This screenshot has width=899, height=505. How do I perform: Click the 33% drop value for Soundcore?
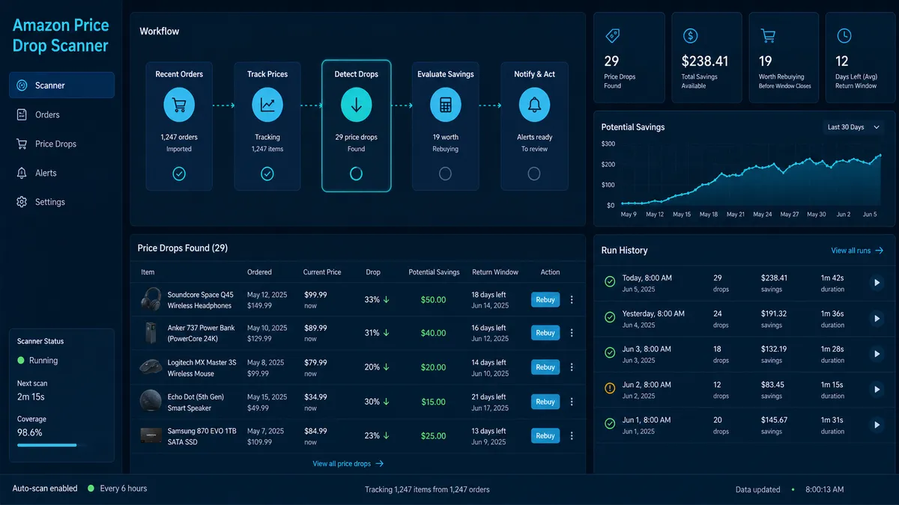[x=377, y=300]
